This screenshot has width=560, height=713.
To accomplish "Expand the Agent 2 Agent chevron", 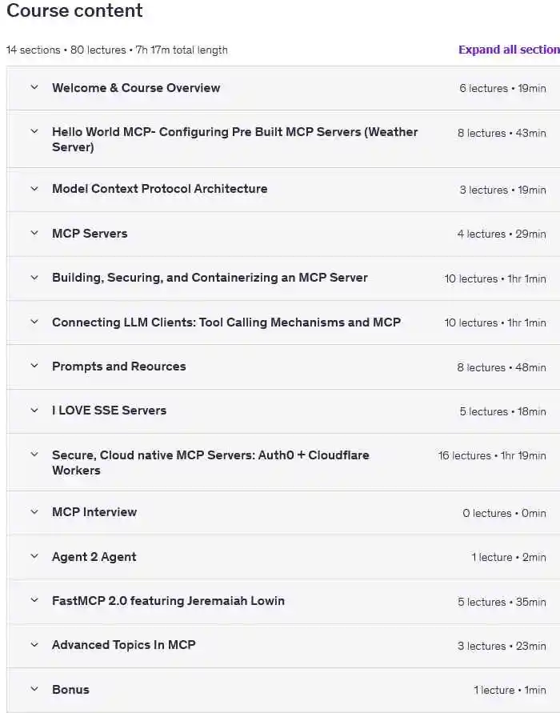I will pos(34,556).
